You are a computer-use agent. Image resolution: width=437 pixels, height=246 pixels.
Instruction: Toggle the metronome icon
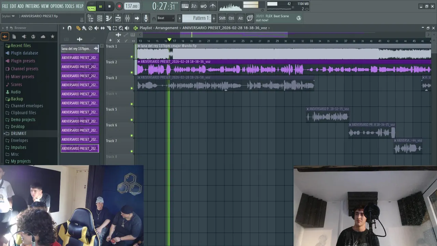pos(213,6)
